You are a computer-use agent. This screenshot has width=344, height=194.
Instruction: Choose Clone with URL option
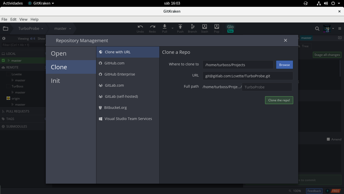pyautogui.click(x=128, y=52)
